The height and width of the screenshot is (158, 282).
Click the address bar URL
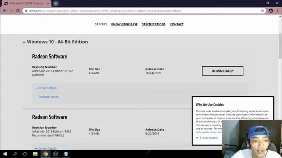(105, 11)
